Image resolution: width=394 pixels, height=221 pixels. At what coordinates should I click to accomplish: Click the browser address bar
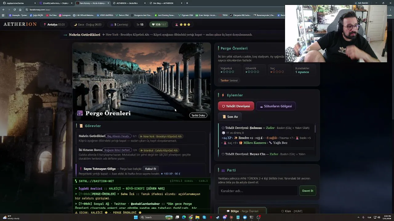154,10
